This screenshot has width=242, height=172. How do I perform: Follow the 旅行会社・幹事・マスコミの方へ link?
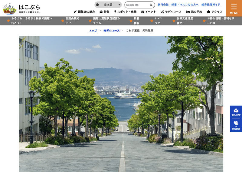pyautogui.click(x=178, y=5)
